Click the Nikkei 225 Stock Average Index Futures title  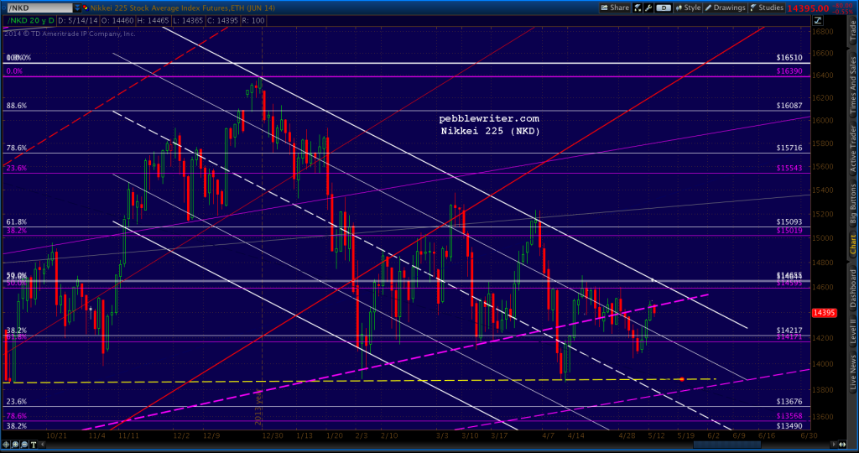tap(182, 8)
